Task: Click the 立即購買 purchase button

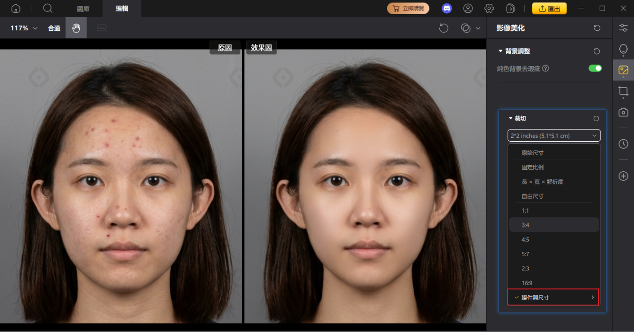Action: (408, 8)
